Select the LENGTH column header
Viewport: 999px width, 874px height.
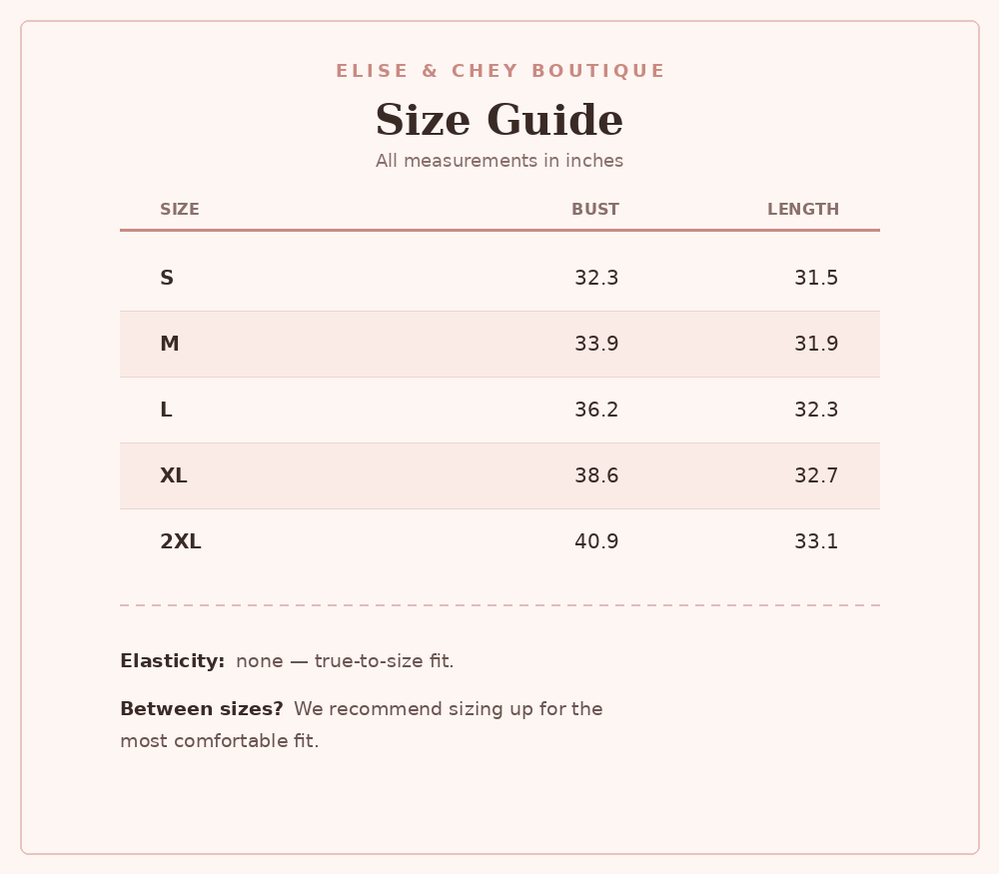pyautogui.click(x=803, y=210)
